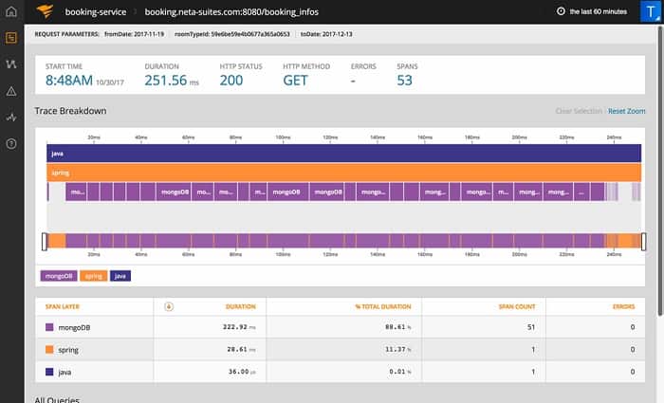
Task: Grab the right zoom range handle
Action: (644, 242)
